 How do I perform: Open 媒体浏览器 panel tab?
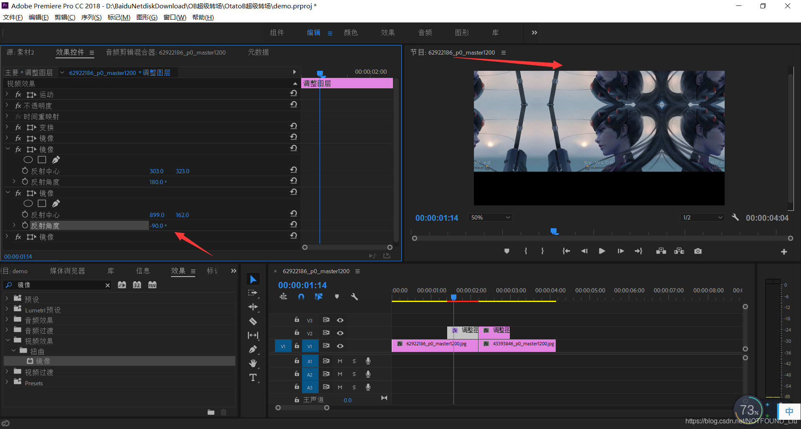68,271
